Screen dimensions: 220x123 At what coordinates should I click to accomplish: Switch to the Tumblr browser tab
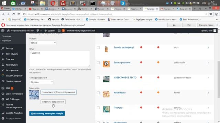(x=102, y=9)
